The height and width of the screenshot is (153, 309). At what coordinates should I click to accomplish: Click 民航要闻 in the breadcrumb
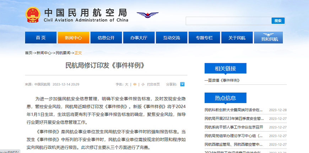click(x=63, y=53)
